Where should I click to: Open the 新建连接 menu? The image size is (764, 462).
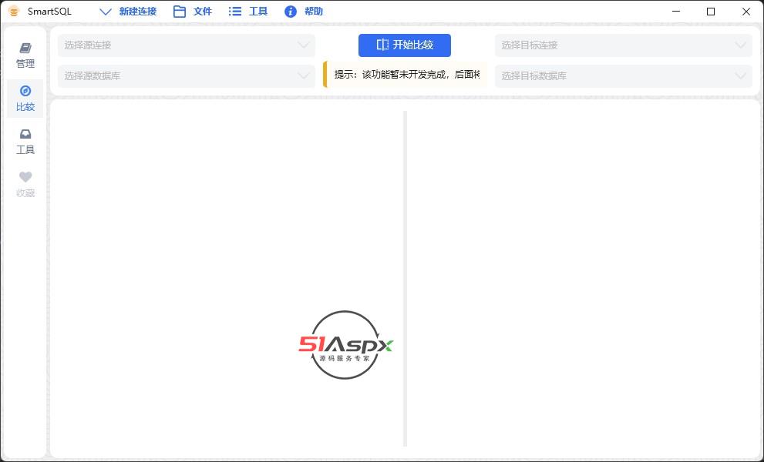point(128,12)
